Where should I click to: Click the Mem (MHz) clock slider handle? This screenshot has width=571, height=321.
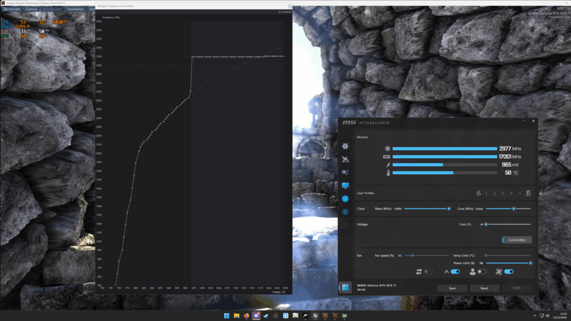tap(449, 209)
